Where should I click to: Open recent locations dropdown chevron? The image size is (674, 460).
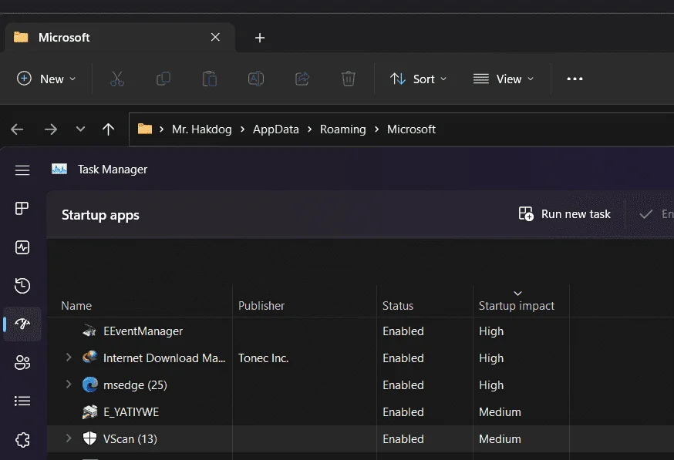coord(80,129)
